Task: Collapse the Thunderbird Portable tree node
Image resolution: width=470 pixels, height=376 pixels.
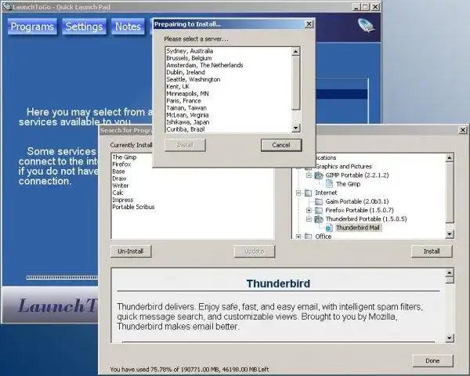Action: tap(309, 219)
